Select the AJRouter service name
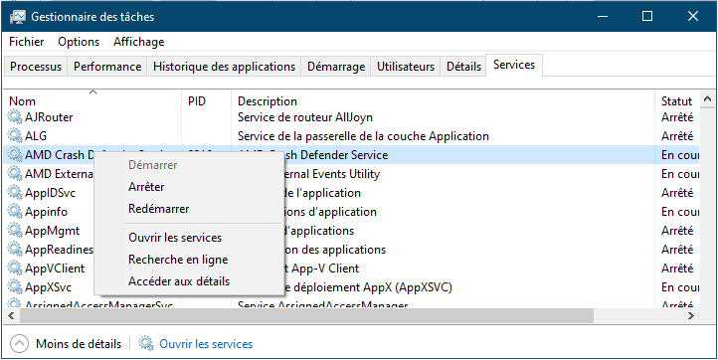The height and width of the screenshot is (360, 718). pyautogui.click(x=49, y=117)
